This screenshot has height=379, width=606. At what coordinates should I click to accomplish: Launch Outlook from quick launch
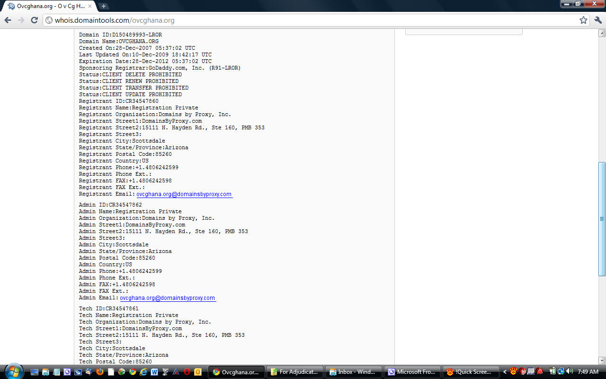point(198,372)
